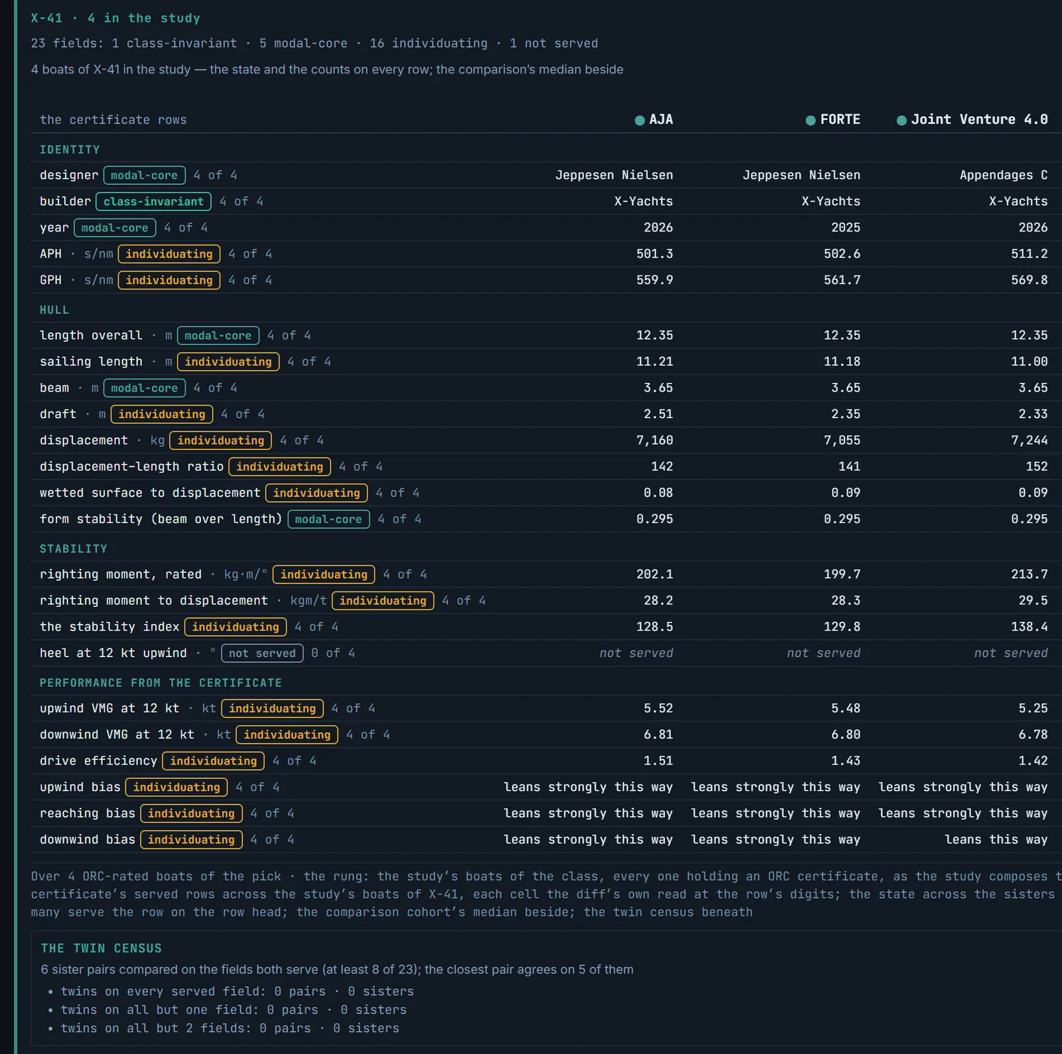
Task: Click upwind VMG value 5.25
Action: point(1033,708)
